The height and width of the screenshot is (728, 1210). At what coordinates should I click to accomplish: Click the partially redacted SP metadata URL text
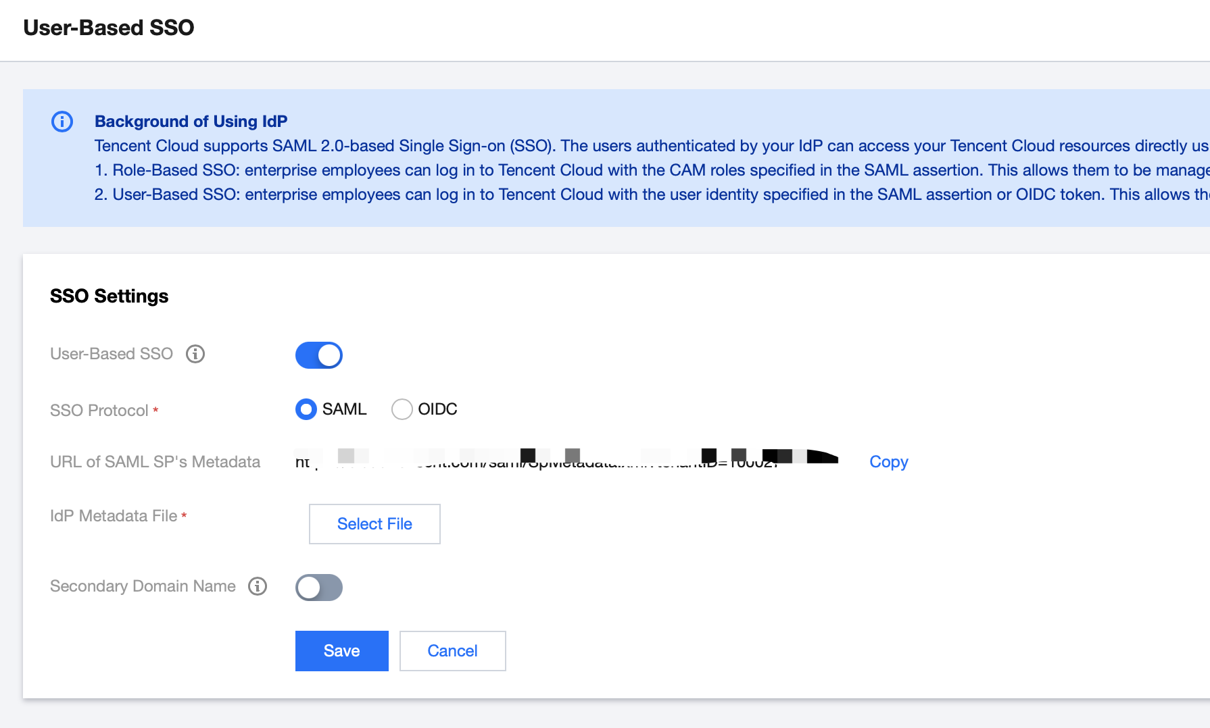click(541, 461)
